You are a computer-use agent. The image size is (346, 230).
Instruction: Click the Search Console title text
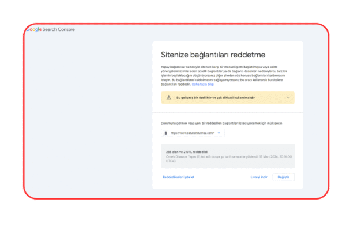[x=59, y=29]
